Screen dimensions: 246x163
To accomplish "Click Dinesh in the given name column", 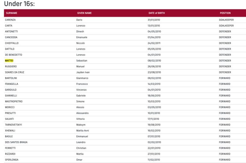I will click(81, 31).
